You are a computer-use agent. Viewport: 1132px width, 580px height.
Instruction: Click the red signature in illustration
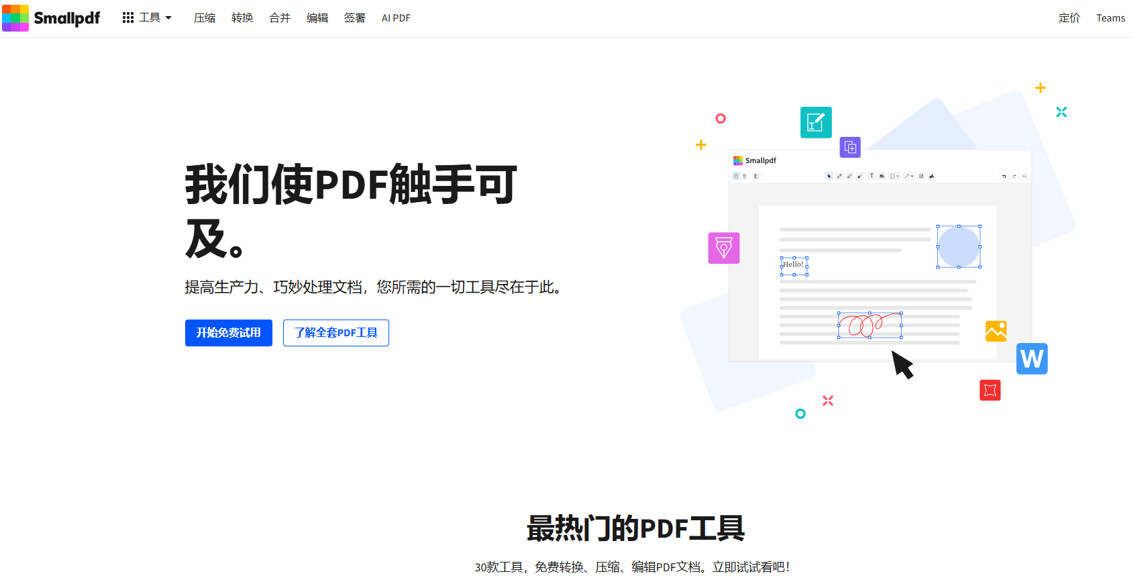[x=870, y=326]
